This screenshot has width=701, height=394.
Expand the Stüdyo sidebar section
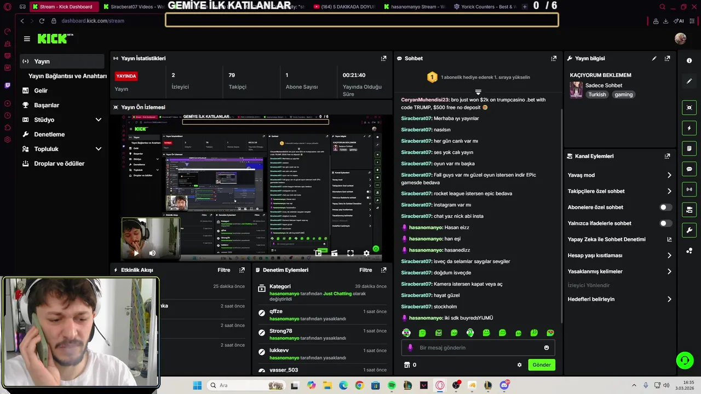pyautogui.click(x=98, y=120)
